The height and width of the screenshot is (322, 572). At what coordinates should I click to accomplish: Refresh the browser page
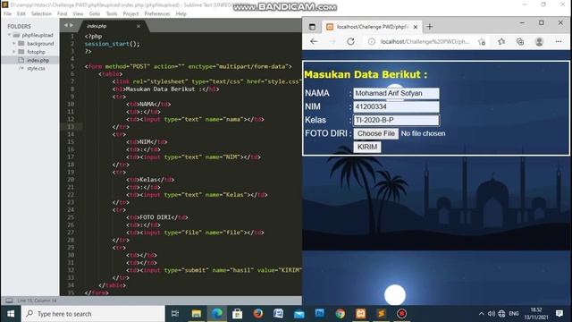pos(350,42)
